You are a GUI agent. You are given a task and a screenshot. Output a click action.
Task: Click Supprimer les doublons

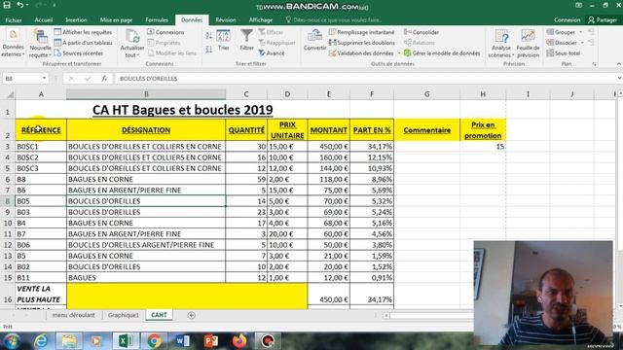(361, 43)
